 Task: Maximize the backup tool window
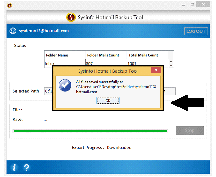[192, 4]
